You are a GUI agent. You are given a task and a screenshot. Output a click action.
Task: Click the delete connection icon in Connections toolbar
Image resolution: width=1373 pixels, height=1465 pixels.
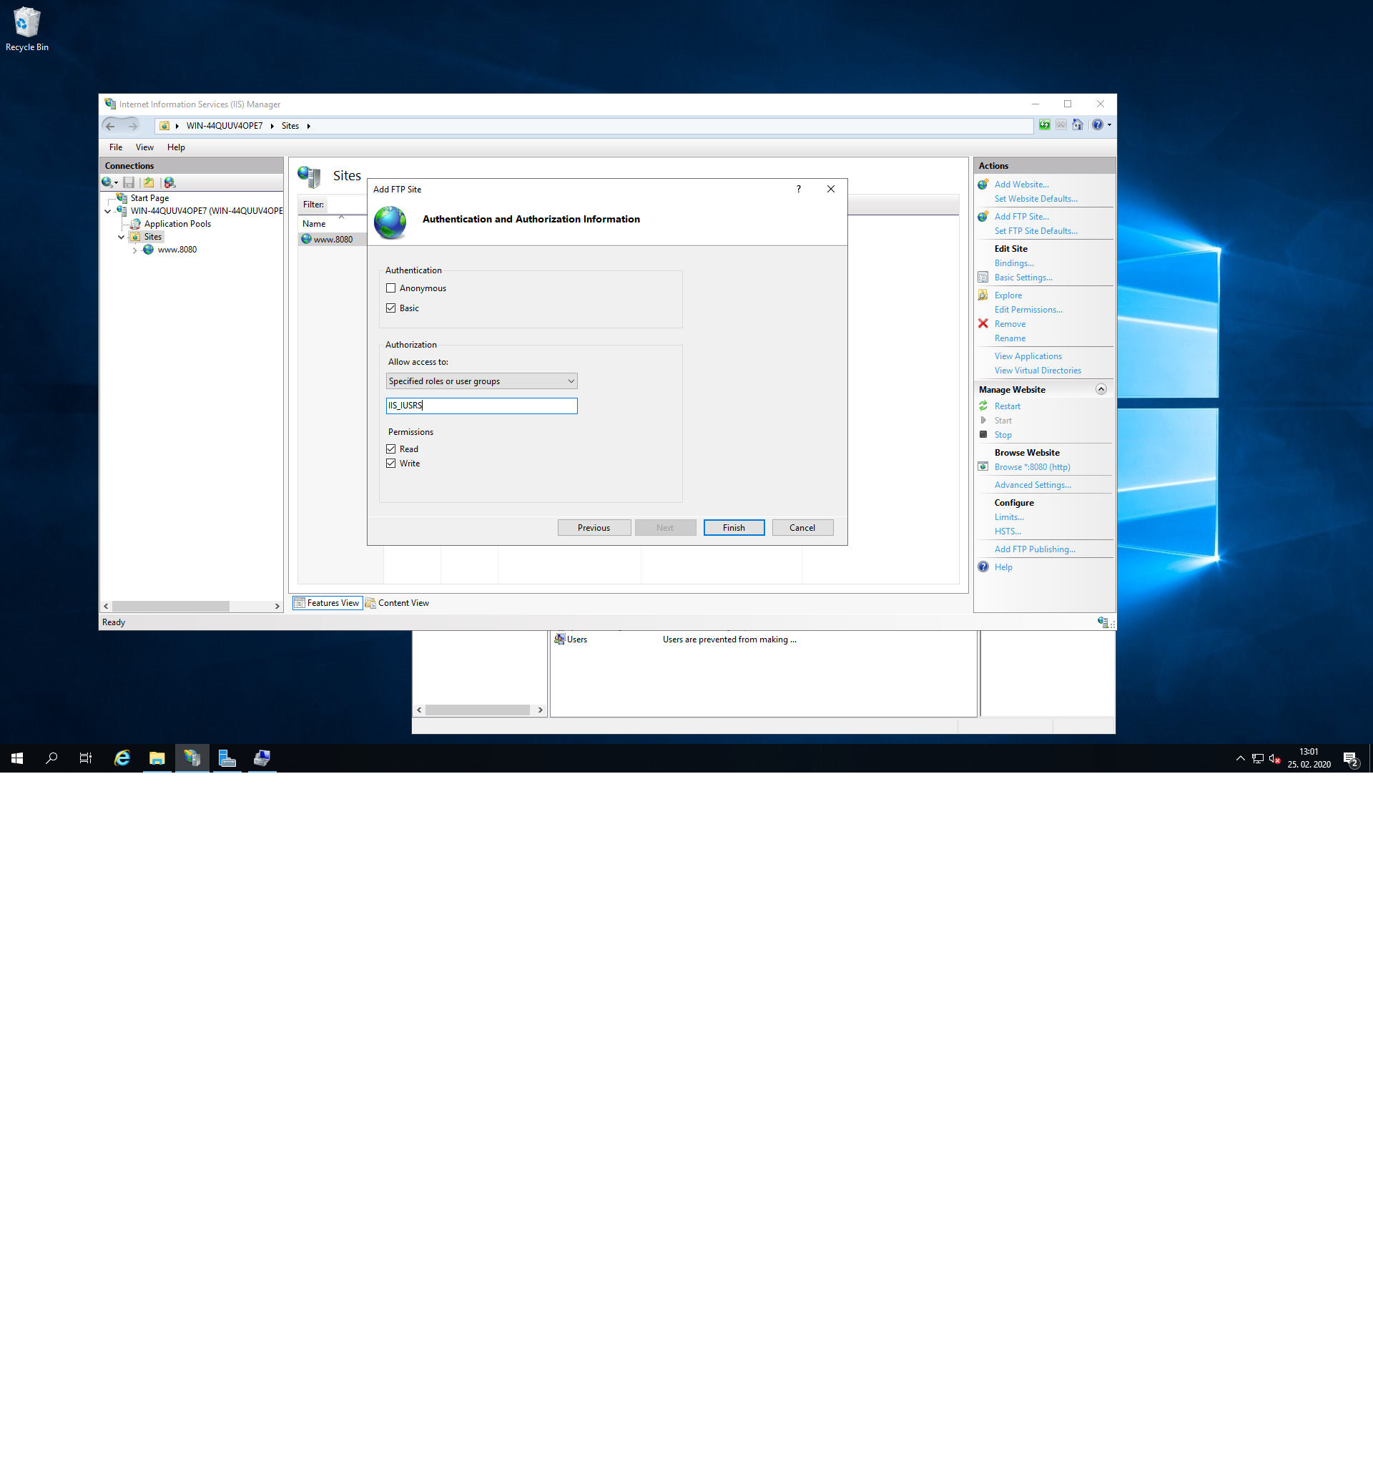(170, 182)
